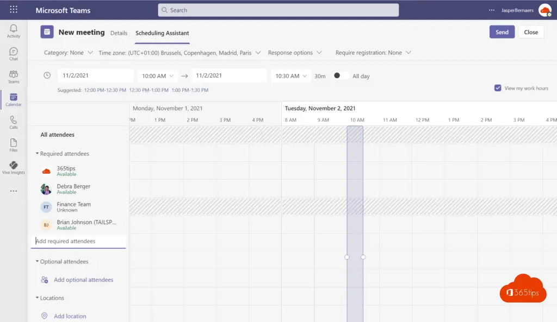Image resolution: width=557 pixels, height=322 pixels.
Task: Select attendee name Debra Berger
Action: coord(73,186)
